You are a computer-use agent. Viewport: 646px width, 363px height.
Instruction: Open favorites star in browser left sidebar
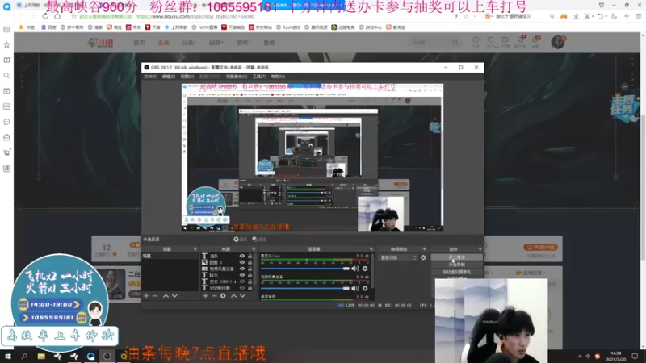[6, 44]
